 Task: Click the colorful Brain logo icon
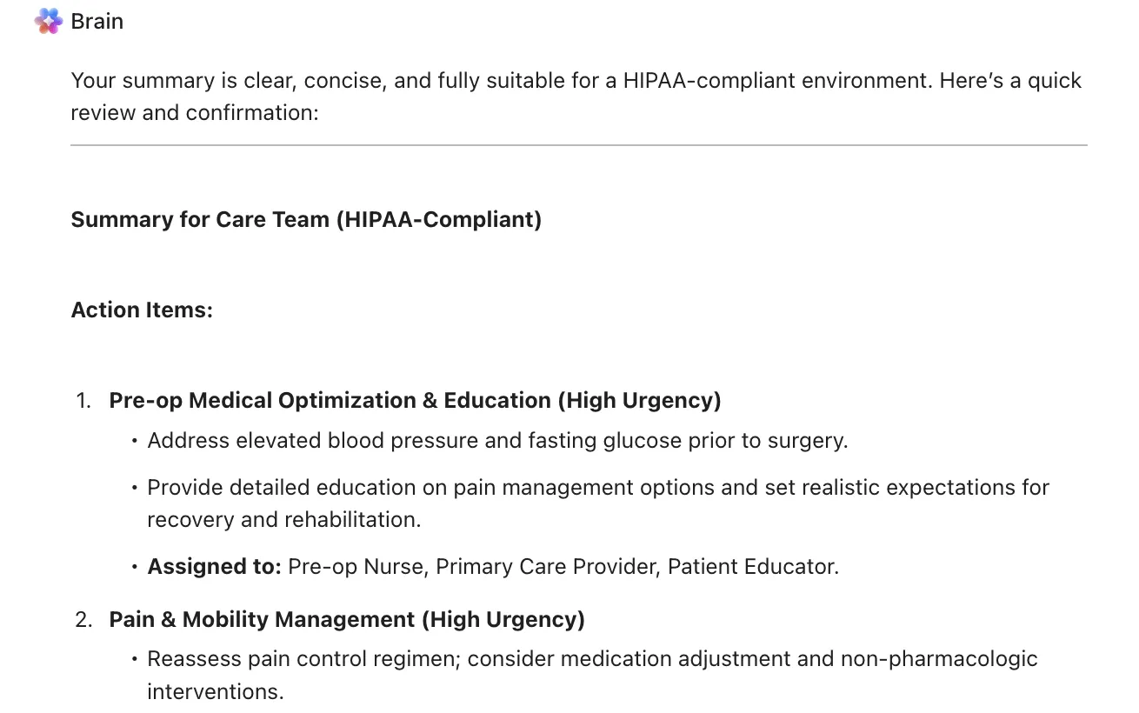(x=49, y=21)
